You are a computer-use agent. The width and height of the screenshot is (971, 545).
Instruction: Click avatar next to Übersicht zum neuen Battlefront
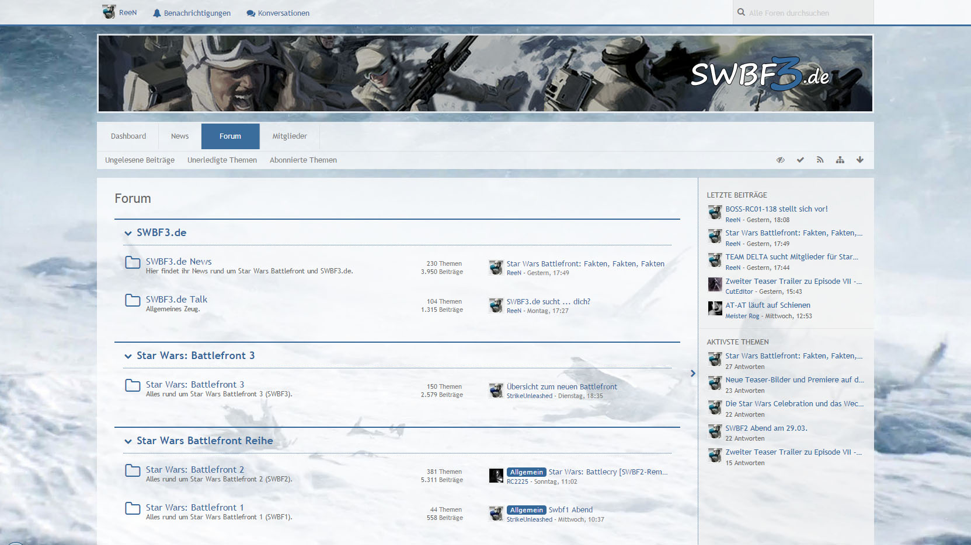click(x=496, y=391)
